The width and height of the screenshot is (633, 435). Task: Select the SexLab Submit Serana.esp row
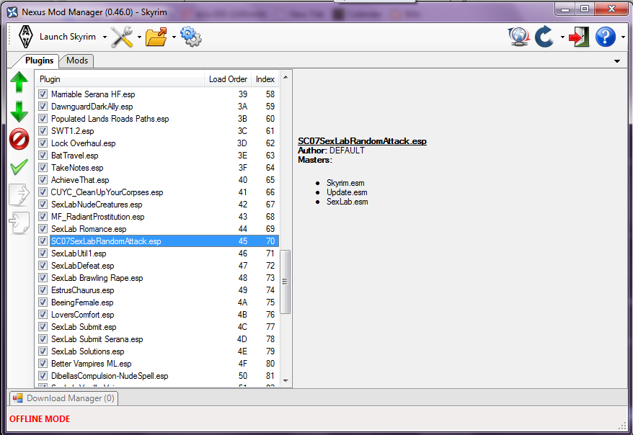157,339
